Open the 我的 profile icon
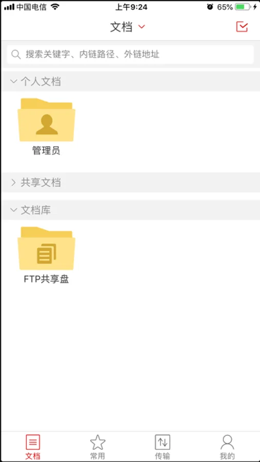This screenshot has height=462, width=260. [x=227, y=442]
